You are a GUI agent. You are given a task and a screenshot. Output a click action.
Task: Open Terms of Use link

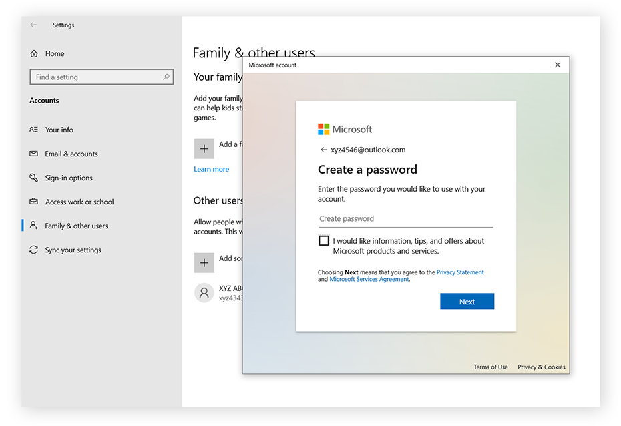click(x=490, y=367)
